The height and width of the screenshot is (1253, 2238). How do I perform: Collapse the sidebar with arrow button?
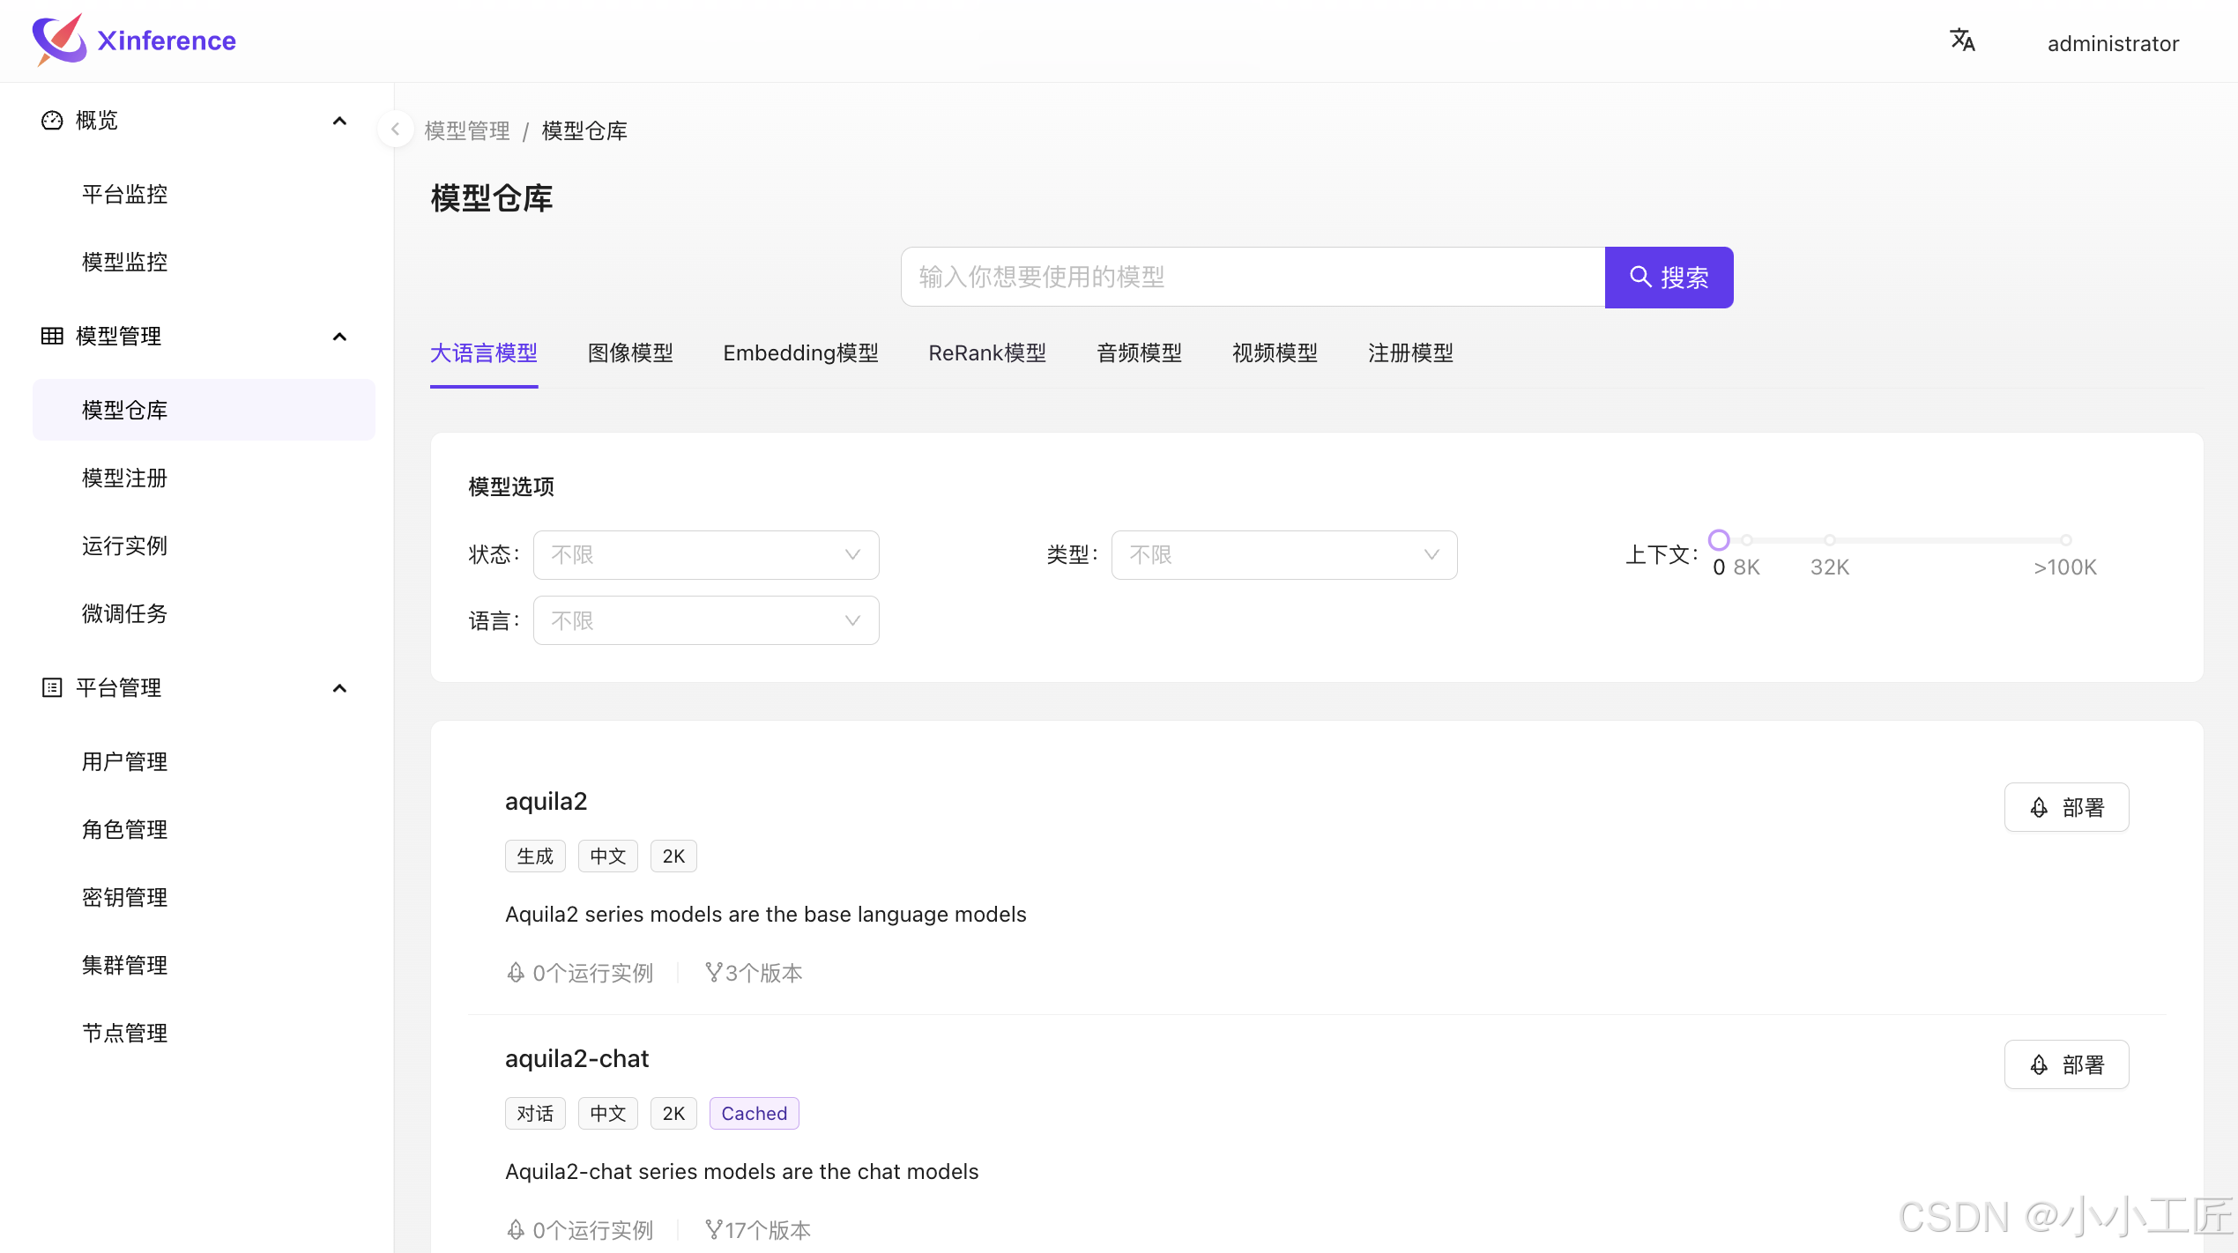click(395, 130)
